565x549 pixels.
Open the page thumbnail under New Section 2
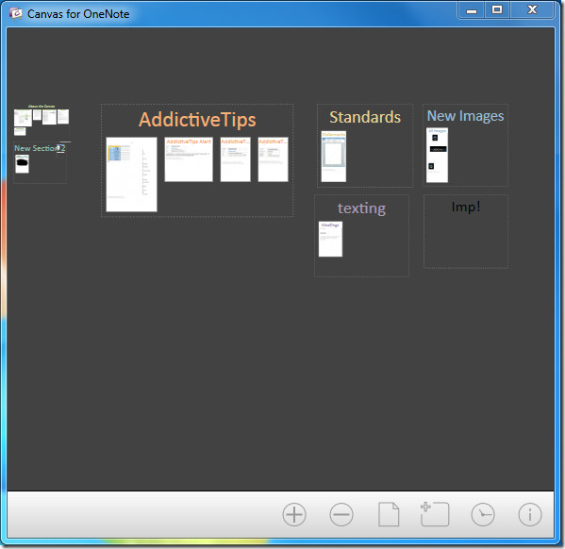tap(22, 164)
